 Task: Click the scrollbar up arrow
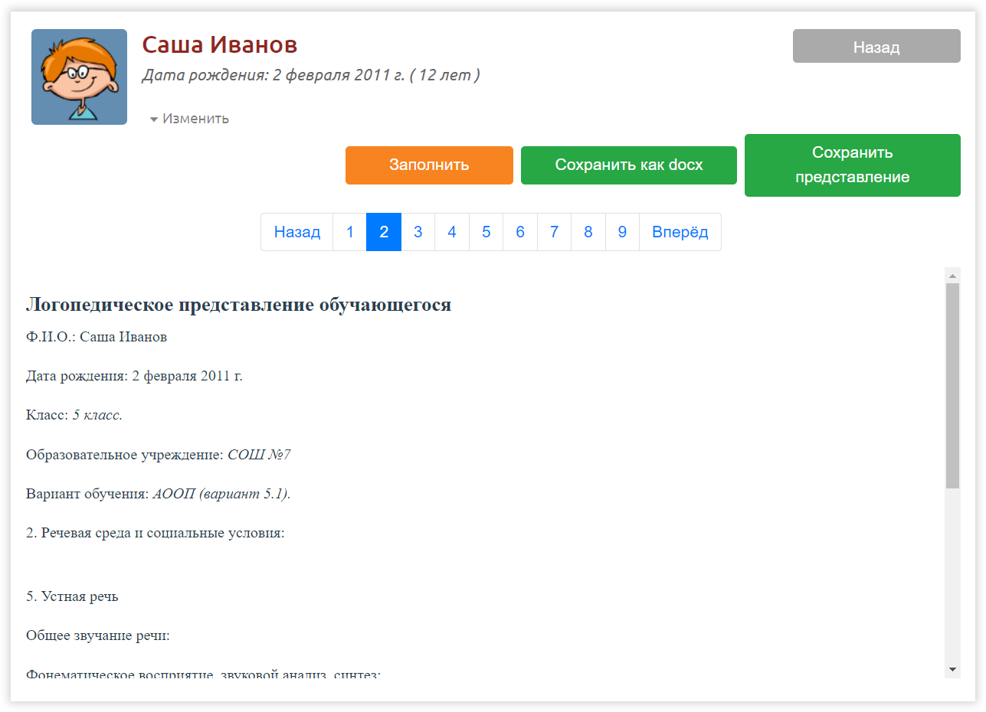pos(952,276)
